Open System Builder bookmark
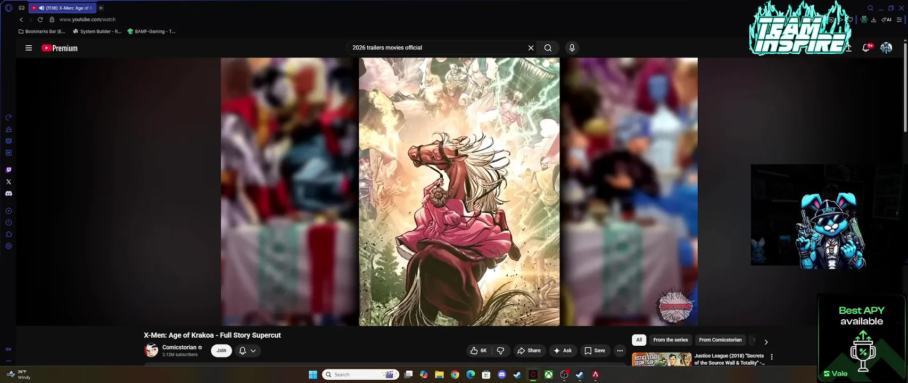 point(97,31)
